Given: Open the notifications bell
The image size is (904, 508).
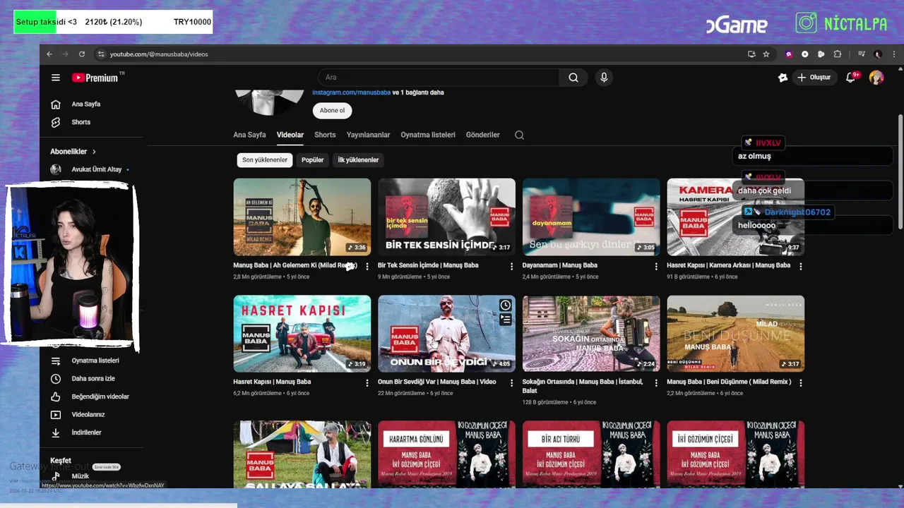Looking at the screenshot, I should pos(851,78).
